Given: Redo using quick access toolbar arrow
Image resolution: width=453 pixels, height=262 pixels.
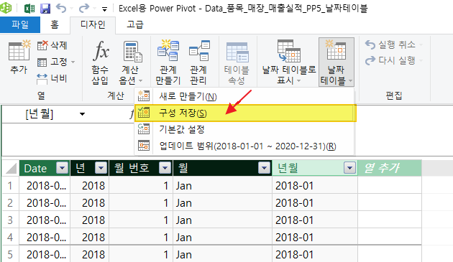Looking at the screenshot, I should (x=84, y=8).
